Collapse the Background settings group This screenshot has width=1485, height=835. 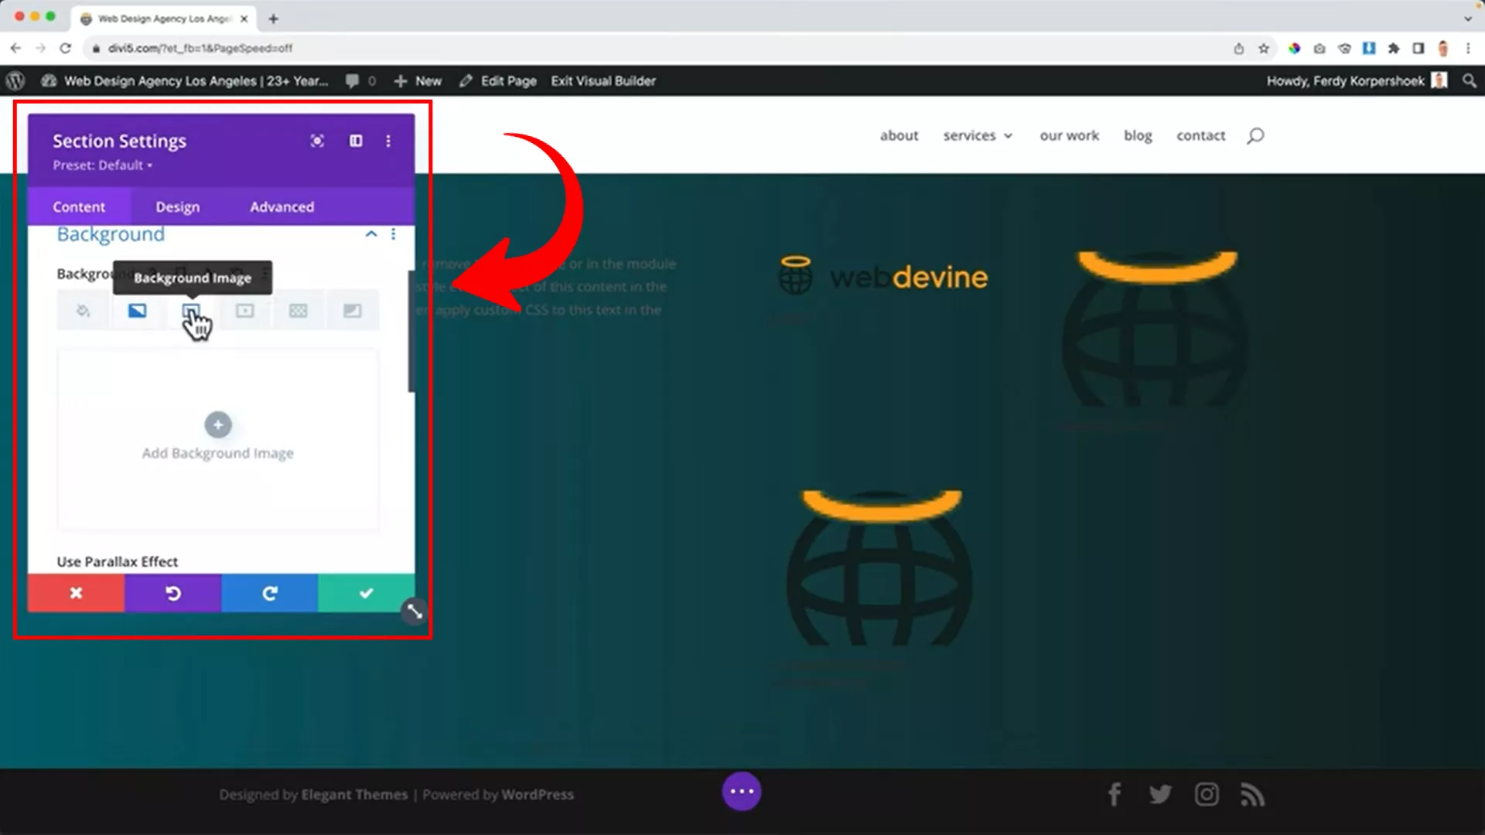(371, 233)
